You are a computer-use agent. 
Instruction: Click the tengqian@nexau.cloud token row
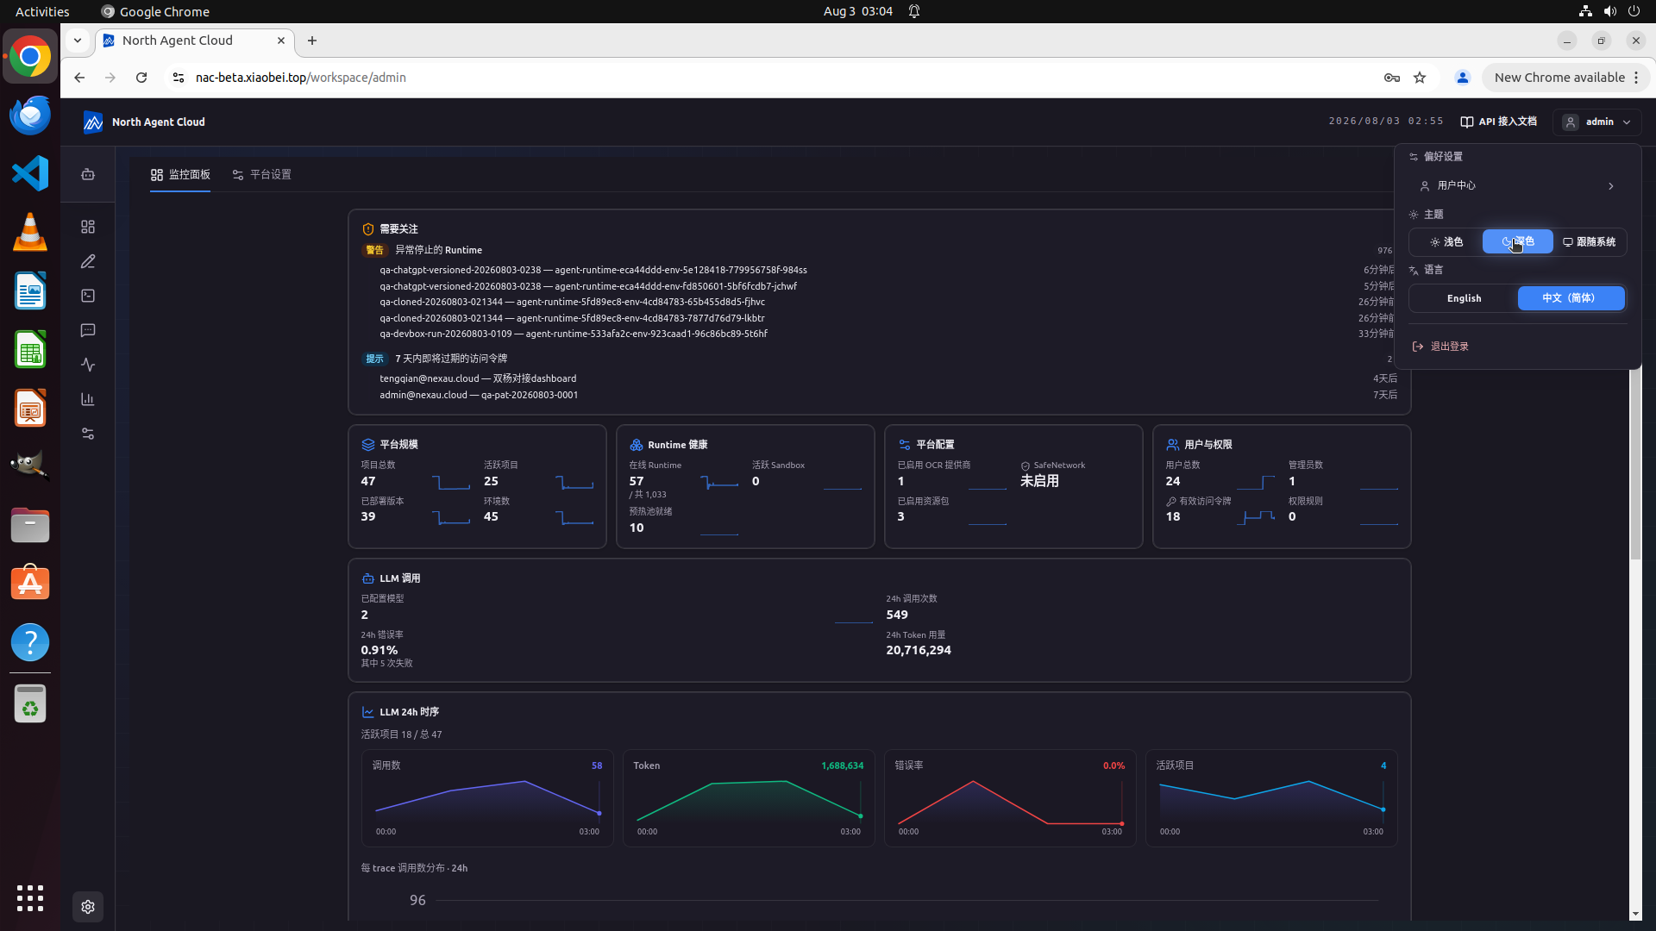point(887,378)
